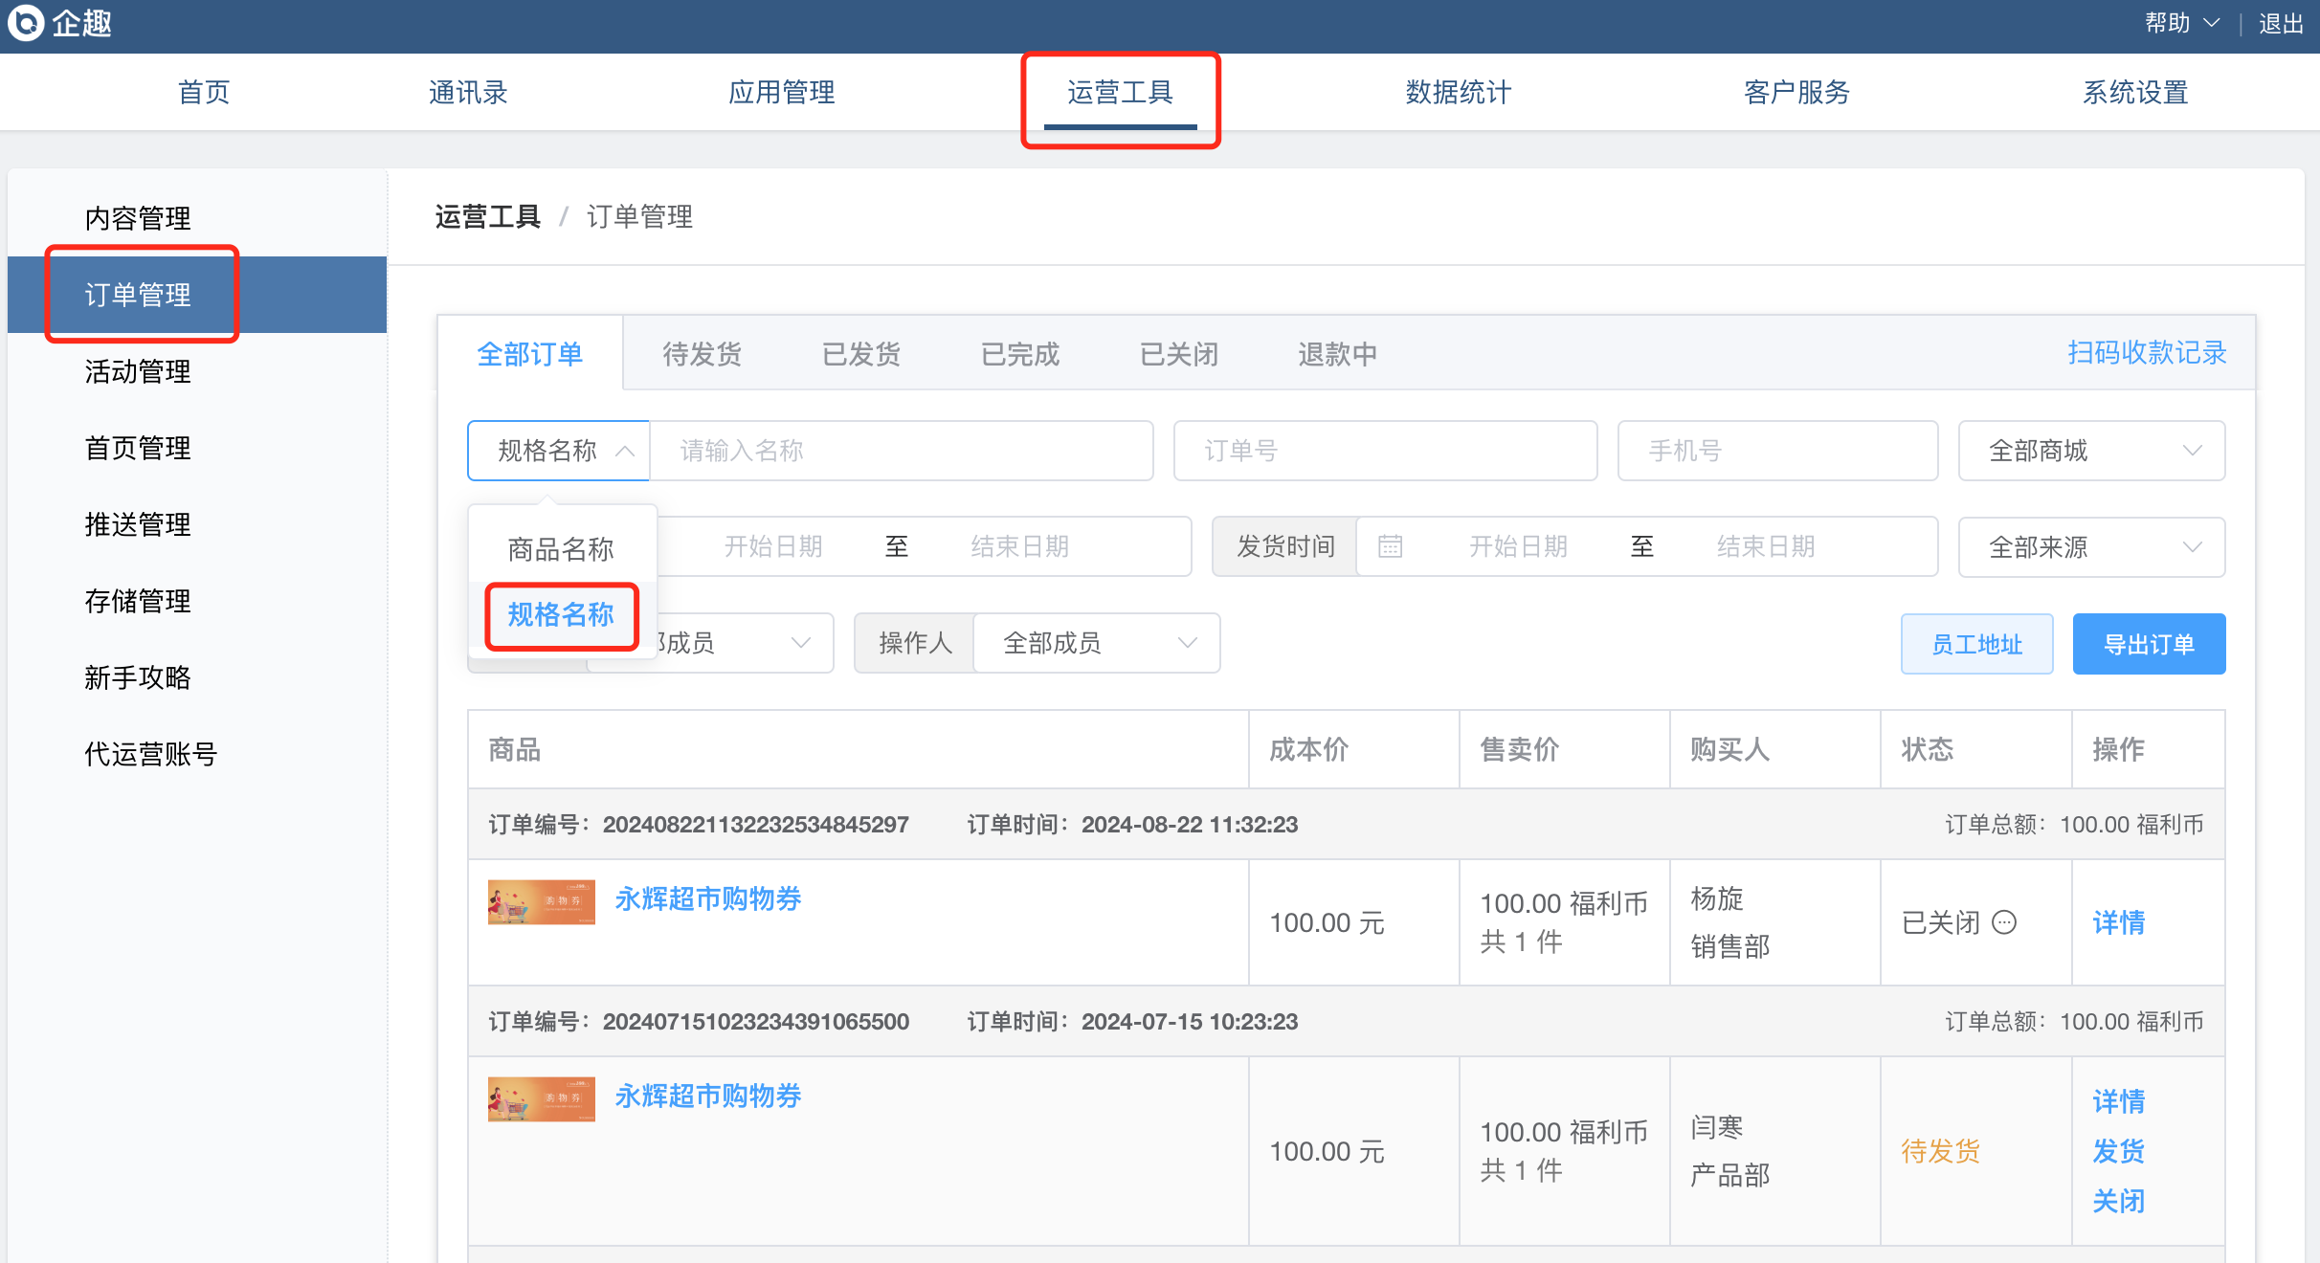Open the 全部来源 dropdown
This screenshot has height=1263, width=2320.
click(x=2091, y=547)
